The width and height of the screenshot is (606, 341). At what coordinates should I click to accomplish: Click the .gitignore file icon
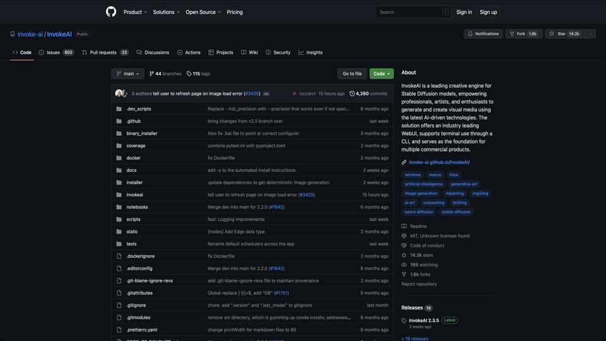pos(119,305)
